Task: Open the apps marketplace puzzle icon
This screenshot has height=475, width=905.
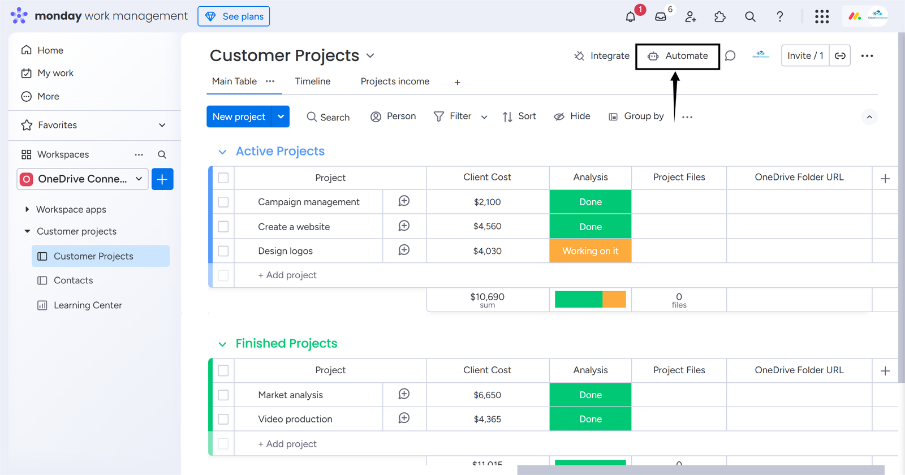Action: point(720,17)
